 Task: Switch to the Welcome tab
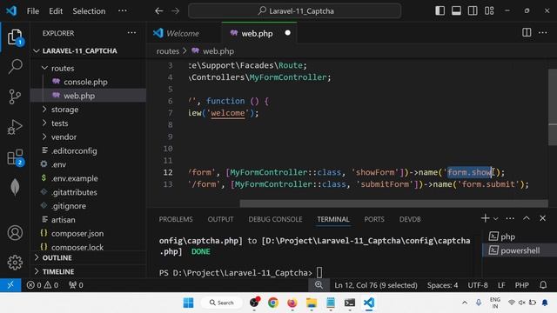tap(183, 33)
